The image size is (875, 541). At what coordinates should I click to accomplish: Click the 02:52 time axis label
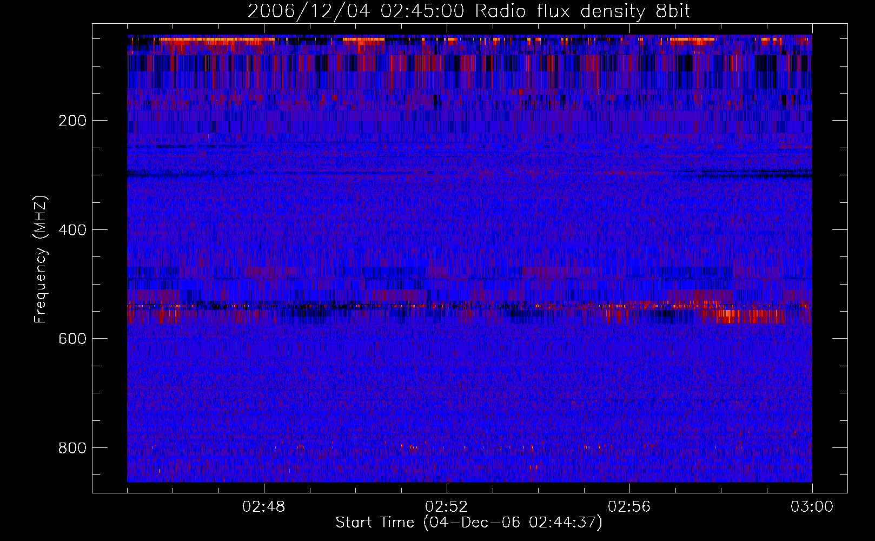tap(447, 507)
